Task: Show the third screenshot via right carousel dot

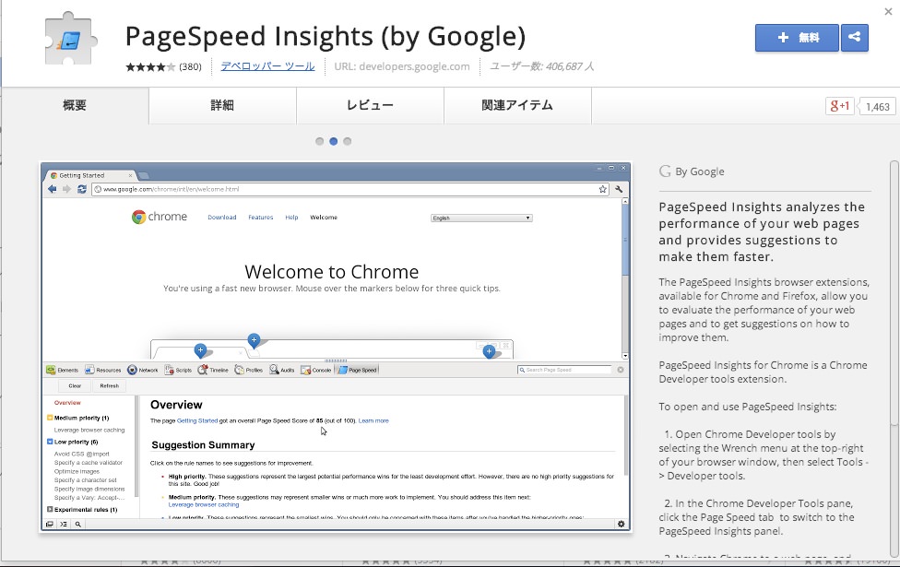Action: 348,141
